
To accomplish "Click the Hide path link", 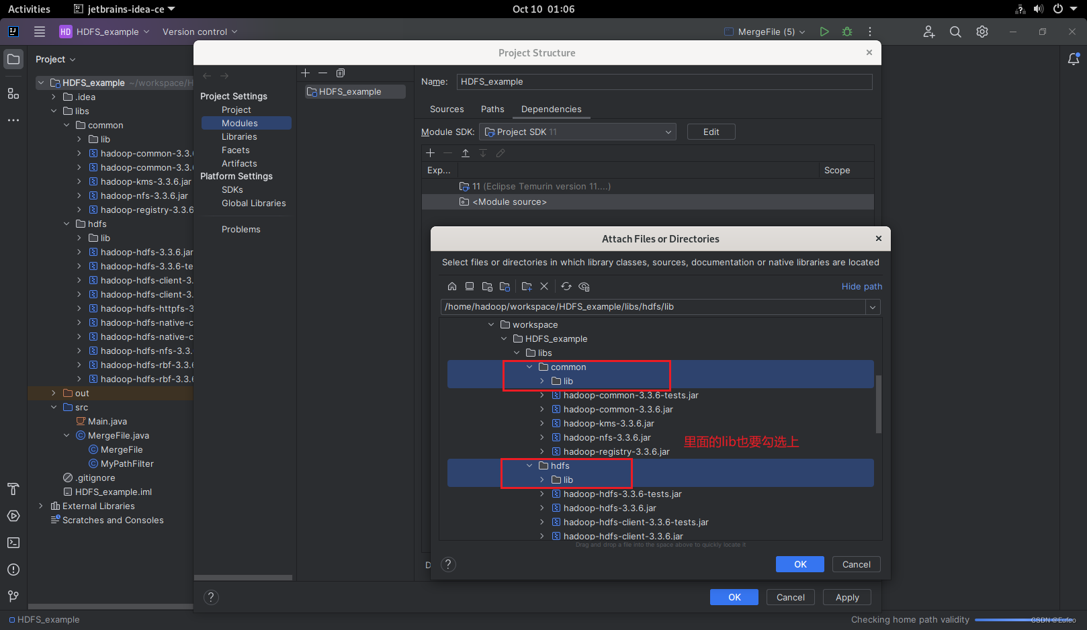I will pyautogui.click(x=862, y=286).
